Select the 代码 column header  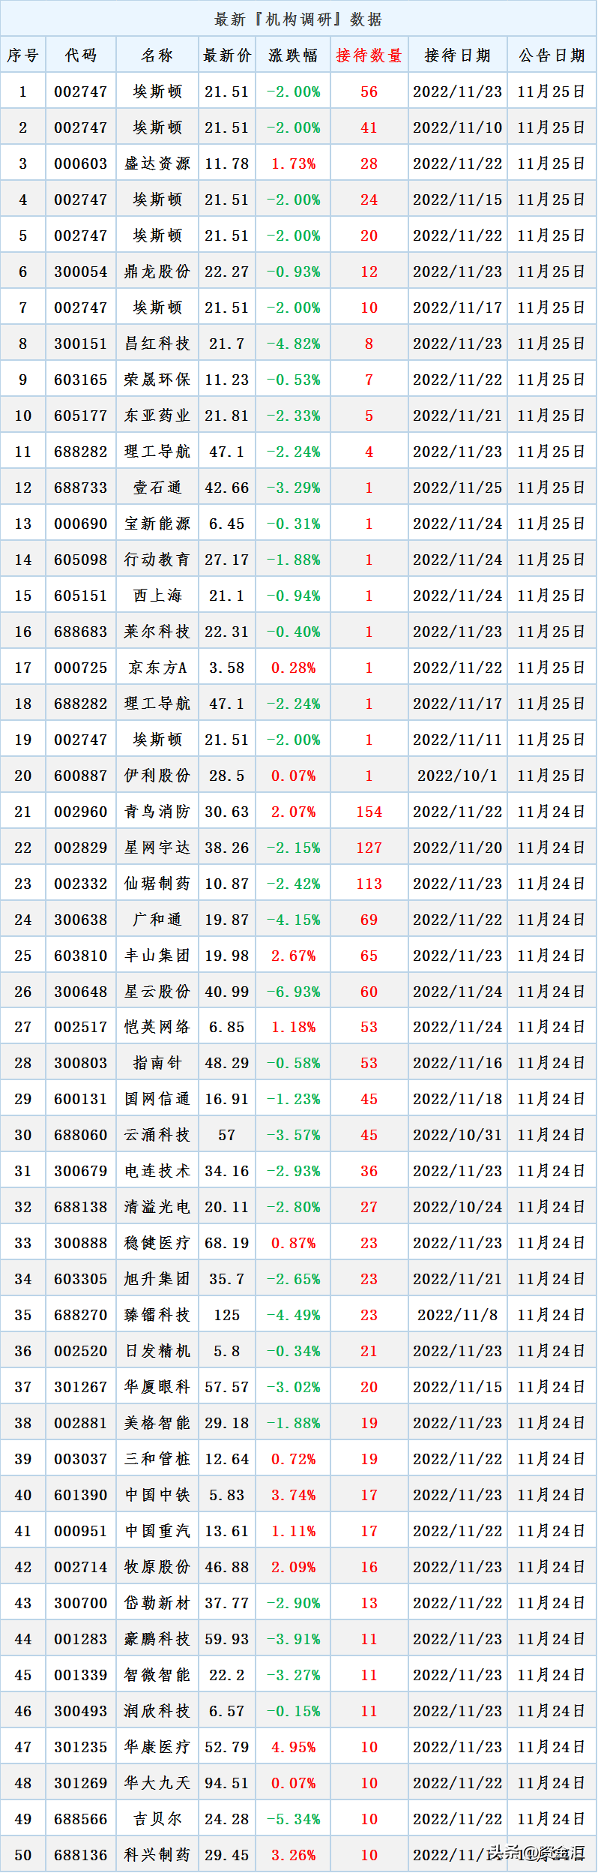(81, 55)
